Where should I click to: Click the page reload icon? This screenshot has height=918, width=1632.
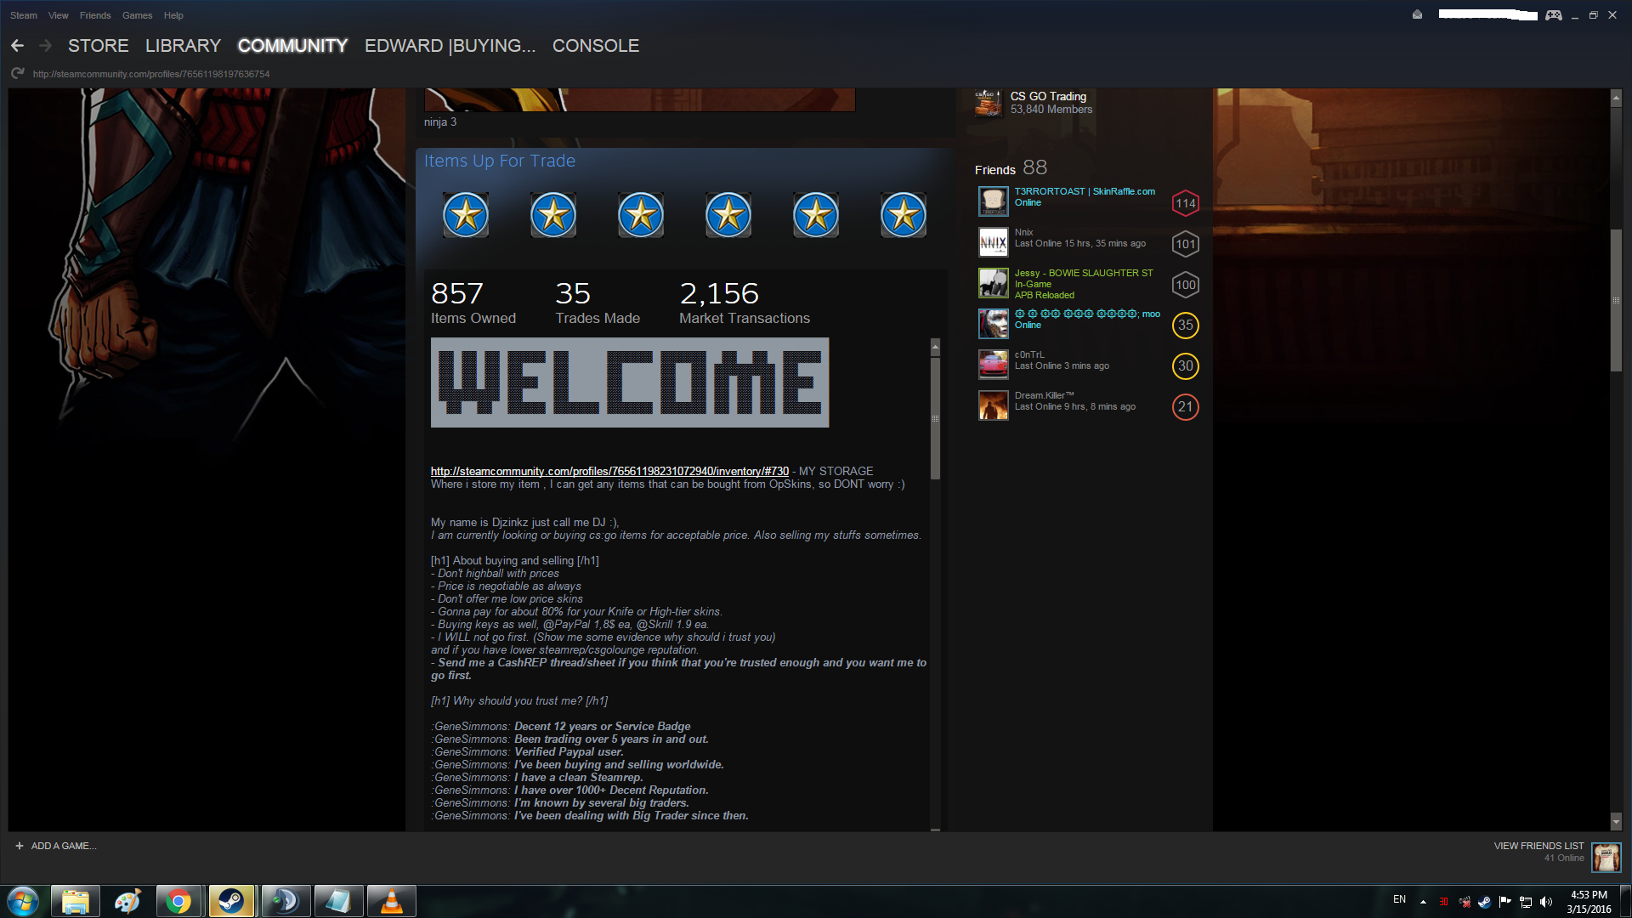[17, 74]
